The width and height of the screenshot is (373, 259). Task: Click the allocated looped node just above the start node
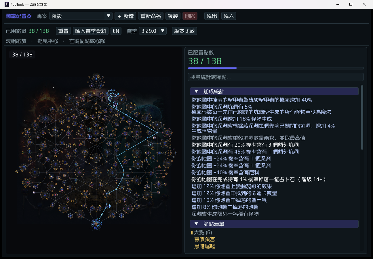pyautogui.click(x=108, y=206)
